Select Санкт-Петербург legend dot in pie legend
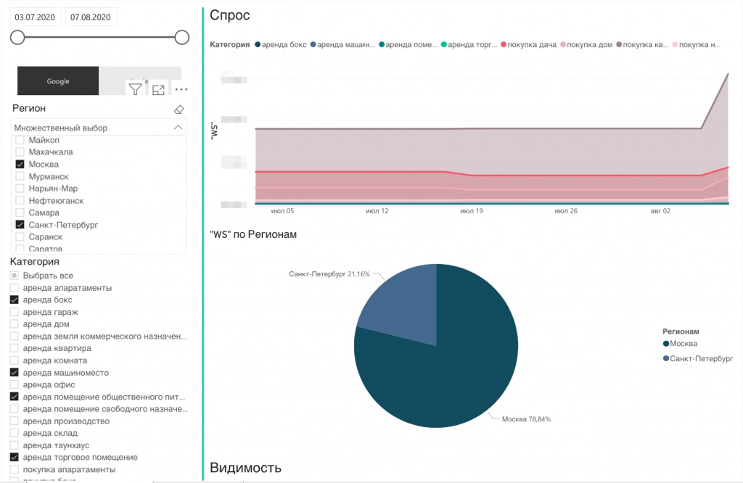Screen dimensions: 743x483 pyautogui.click(x=666, y=358)
